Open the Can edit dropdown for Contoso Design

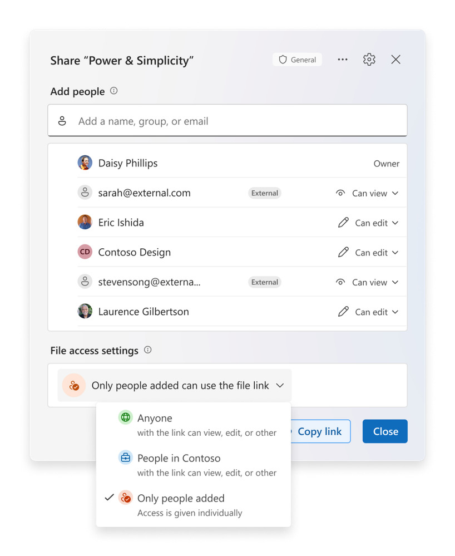pos(369,253)
